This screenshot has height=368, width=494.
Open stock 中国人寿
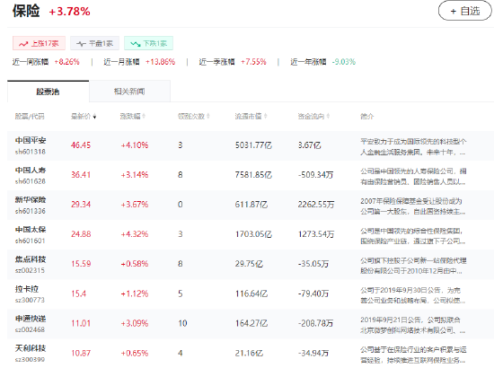point(31,171)
